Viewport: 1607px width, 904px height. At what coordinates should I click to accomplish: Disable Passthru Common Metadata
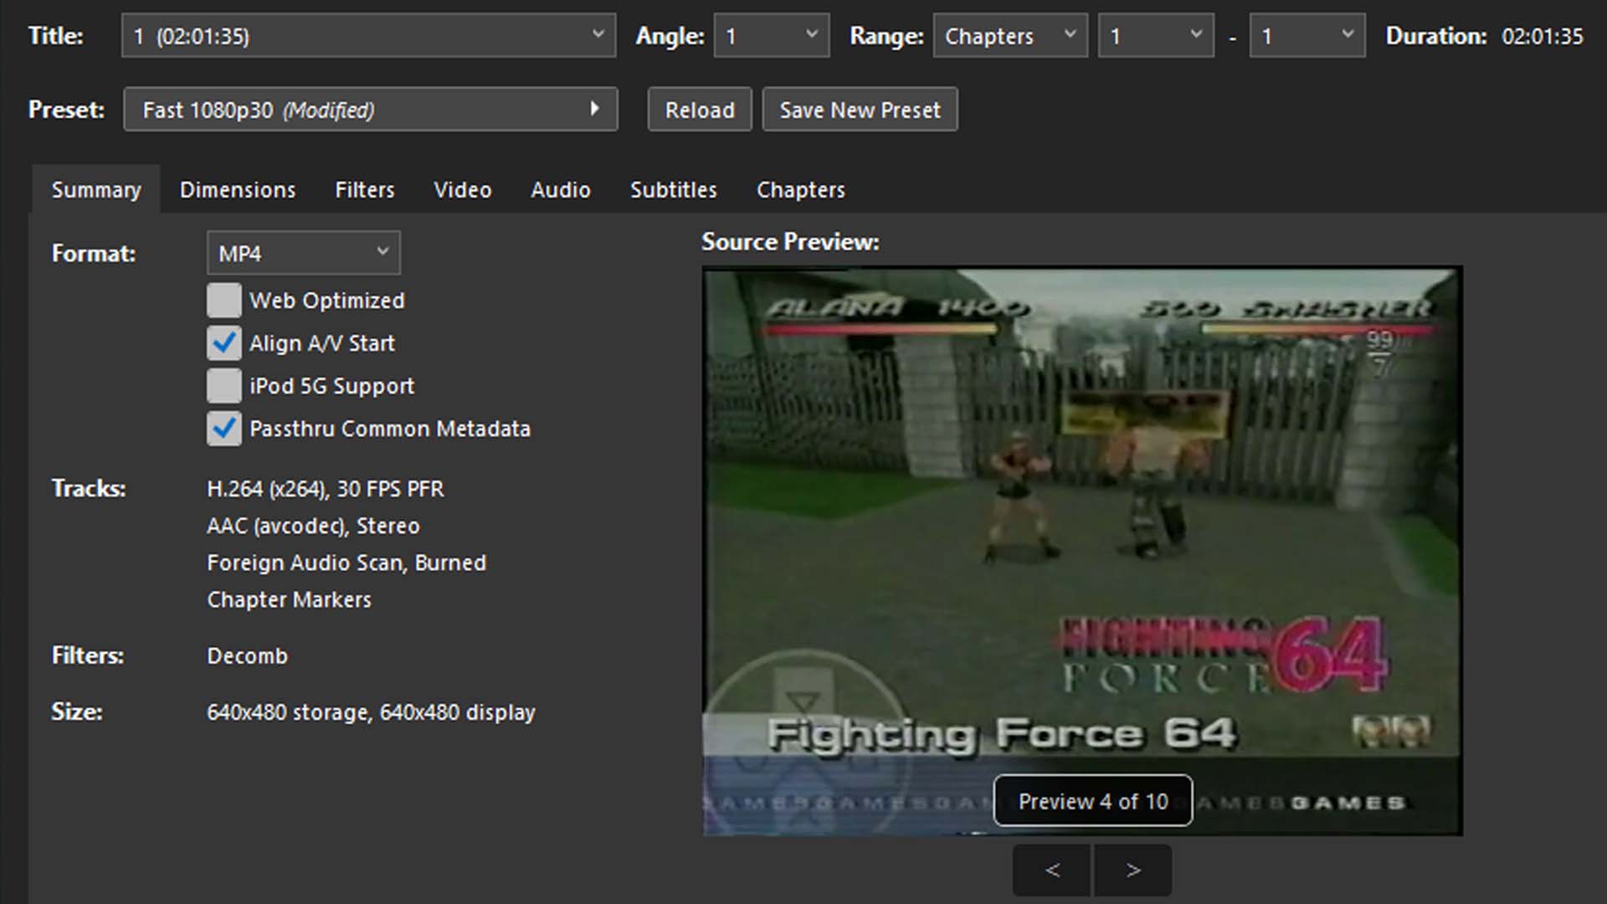pos(224,429)
